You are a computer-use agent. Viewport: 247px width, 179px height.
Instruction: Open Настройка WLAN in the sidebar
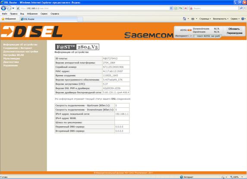[13, 55]
